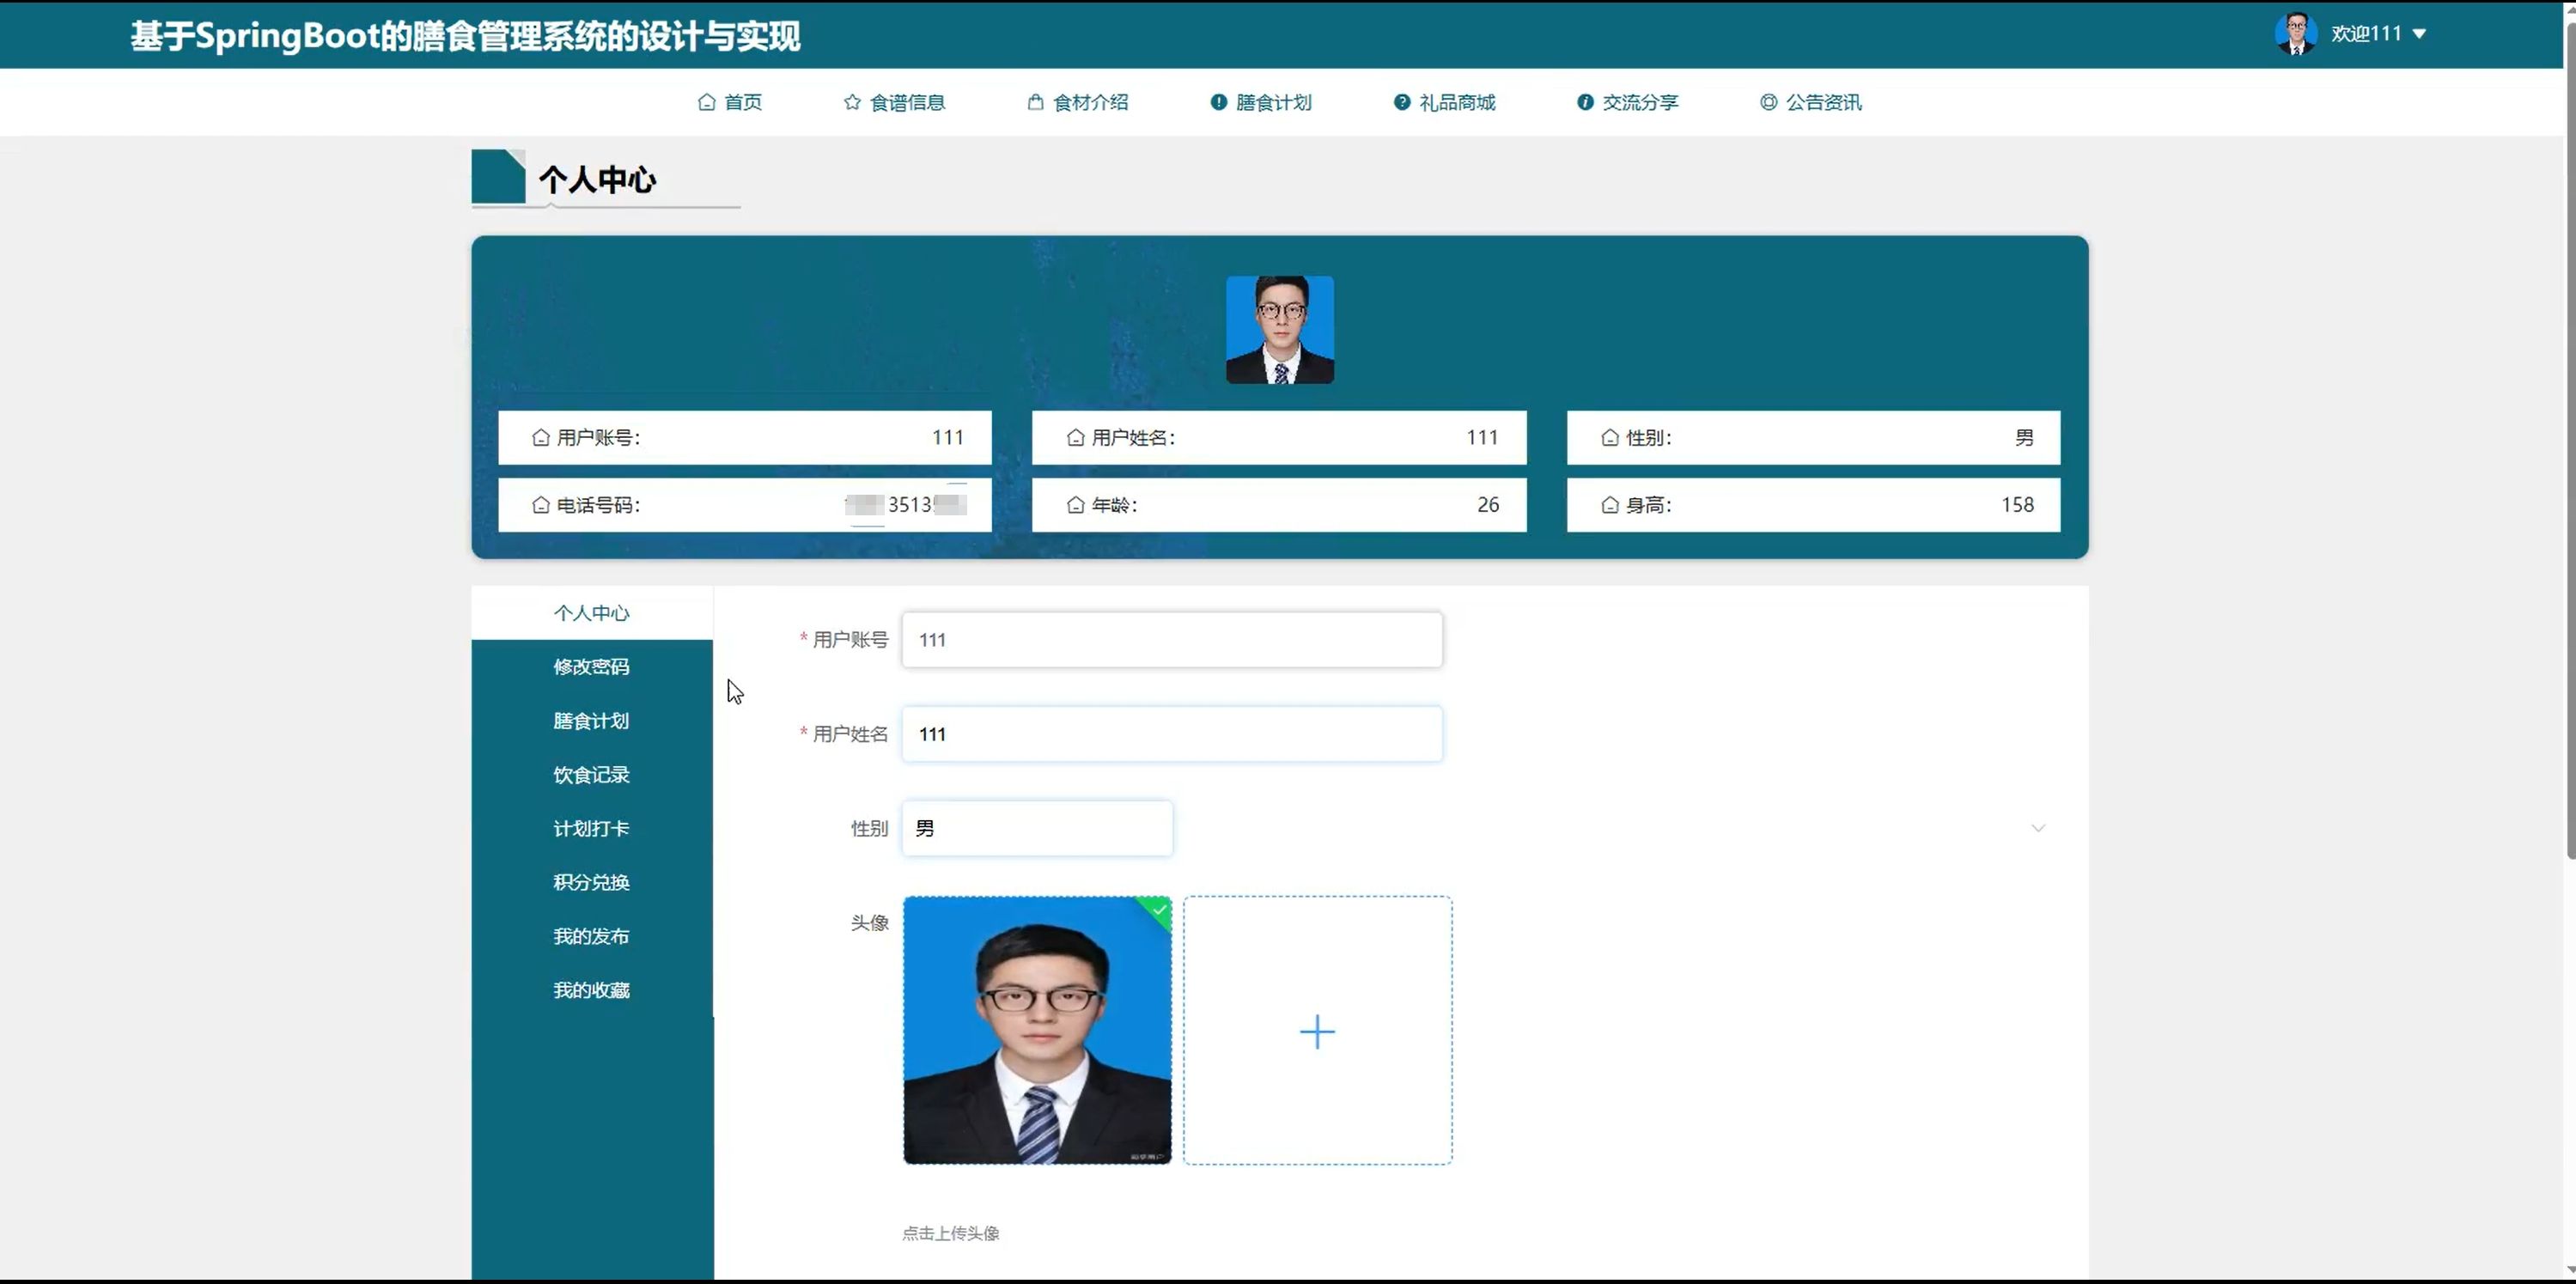Click the height value 158
Screen dimensions: 2576x1284
(2017, 505)
